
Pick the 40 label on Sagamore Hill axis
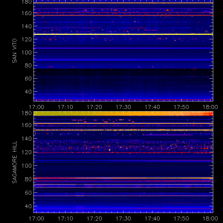click(28, 206)
